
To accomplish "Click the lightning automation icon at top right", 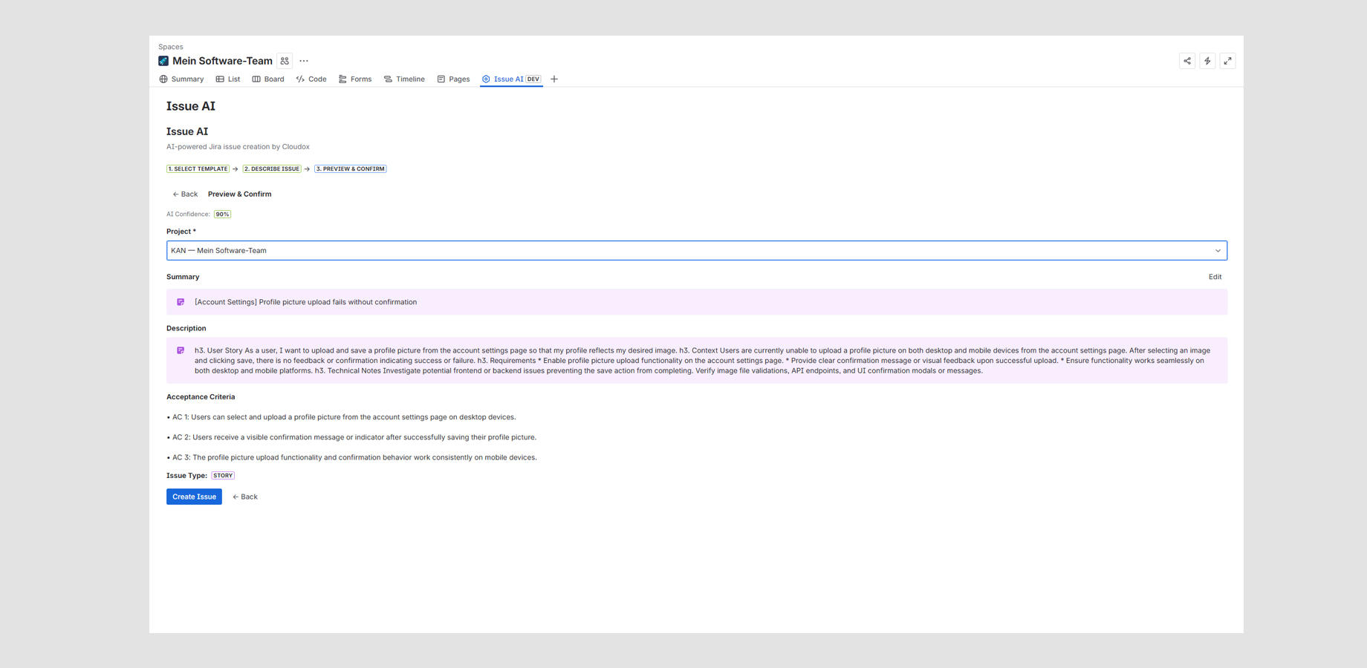I will tap(1207, 61).
